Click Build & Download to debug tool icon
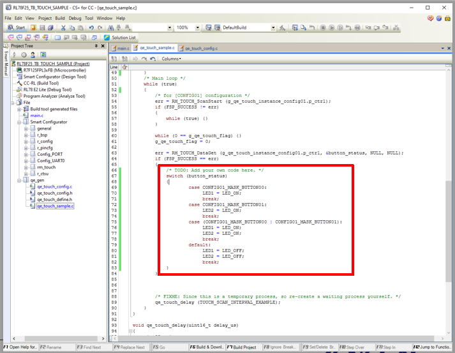Viewport: 455px width, 353px height. (x=295, y=27)
